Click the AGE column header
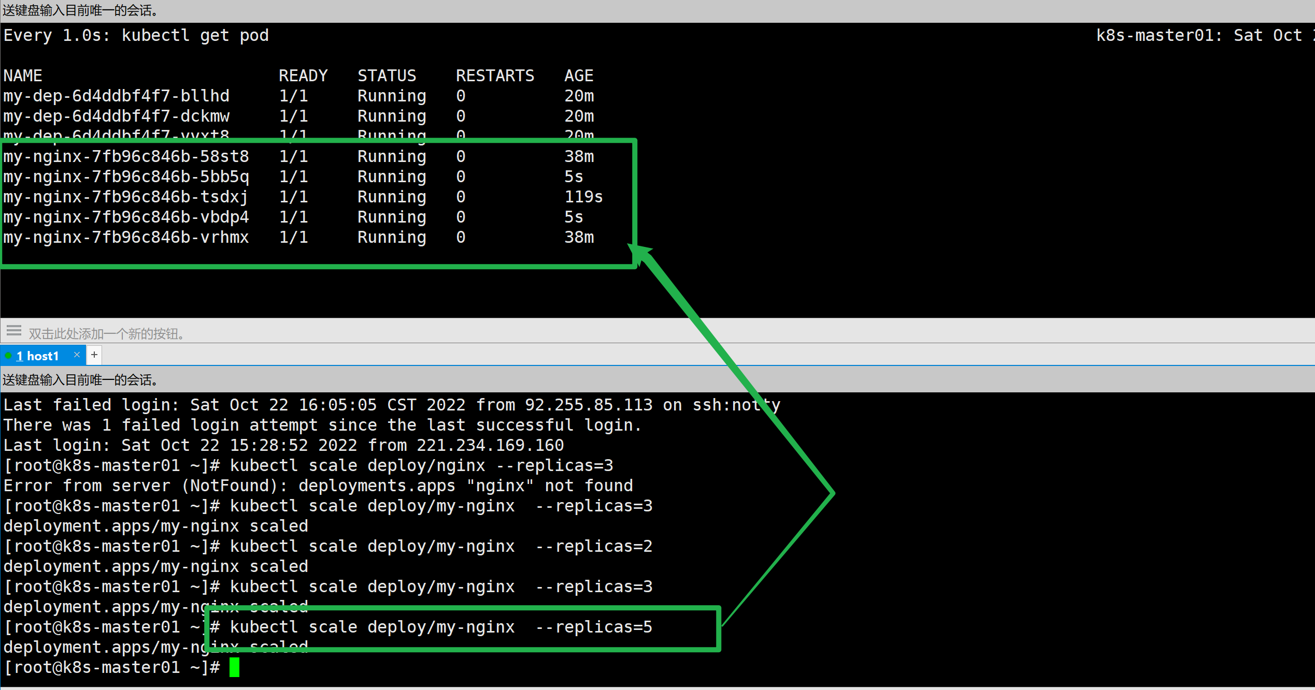Viewport: 1315px width, 690px height. tap(579, 76)
